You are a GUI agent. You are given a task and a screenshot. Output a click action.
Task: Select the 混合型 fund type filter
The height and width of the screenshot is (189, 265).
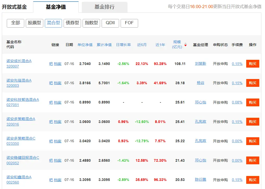point(53,23)
